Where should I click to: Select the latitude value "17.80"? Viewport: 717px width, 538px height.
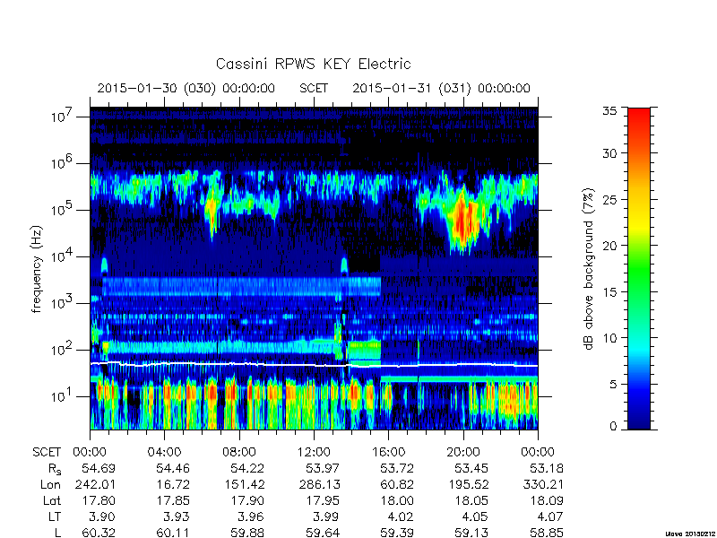click(x=99, y=500)
